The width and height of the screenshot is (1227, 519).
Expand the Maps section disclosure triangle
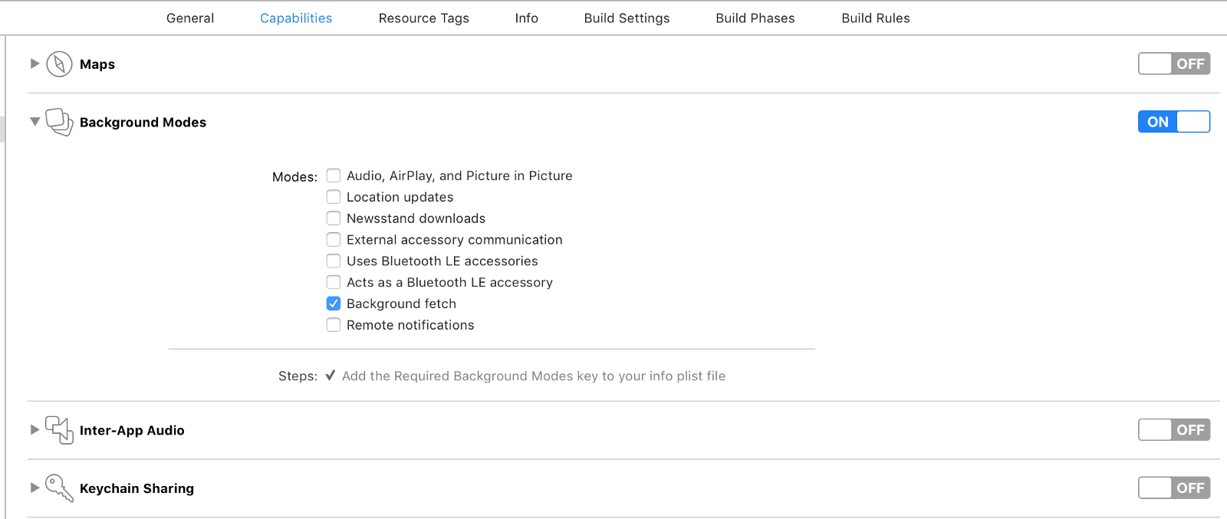[35, 64]
